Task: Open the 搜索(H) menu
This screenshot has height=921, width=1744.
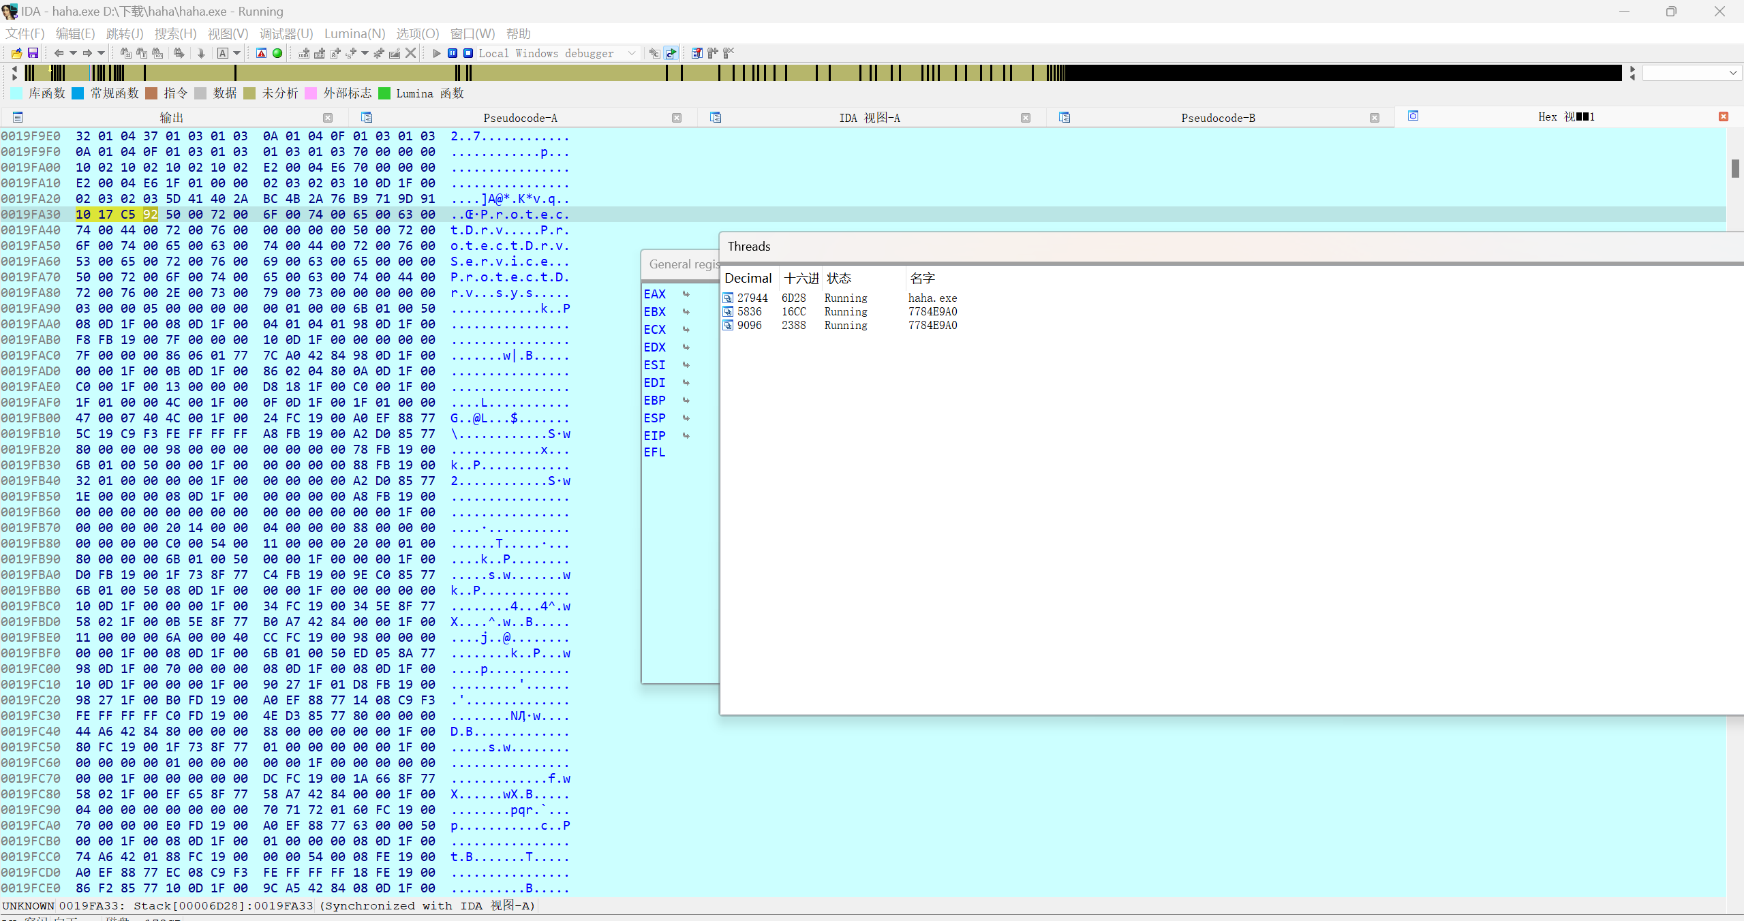Action: 175,33
